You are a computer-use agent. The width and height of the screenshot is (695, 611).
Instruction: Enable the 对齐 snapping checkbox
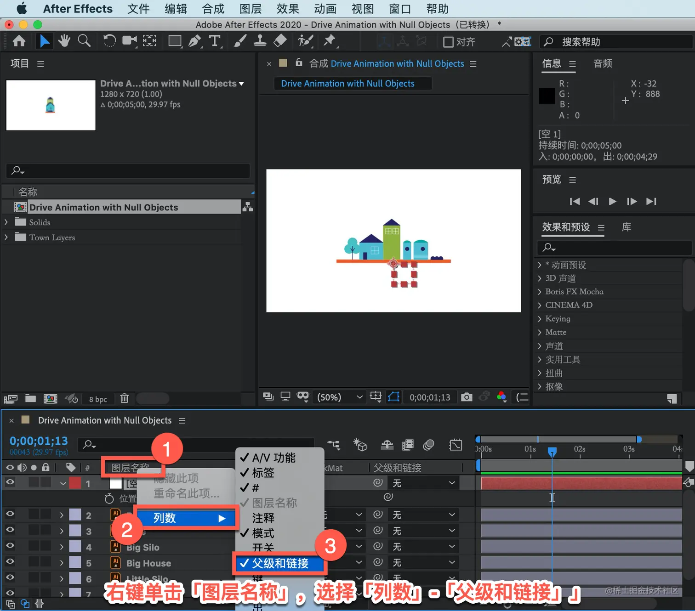[x=448, y=42]
